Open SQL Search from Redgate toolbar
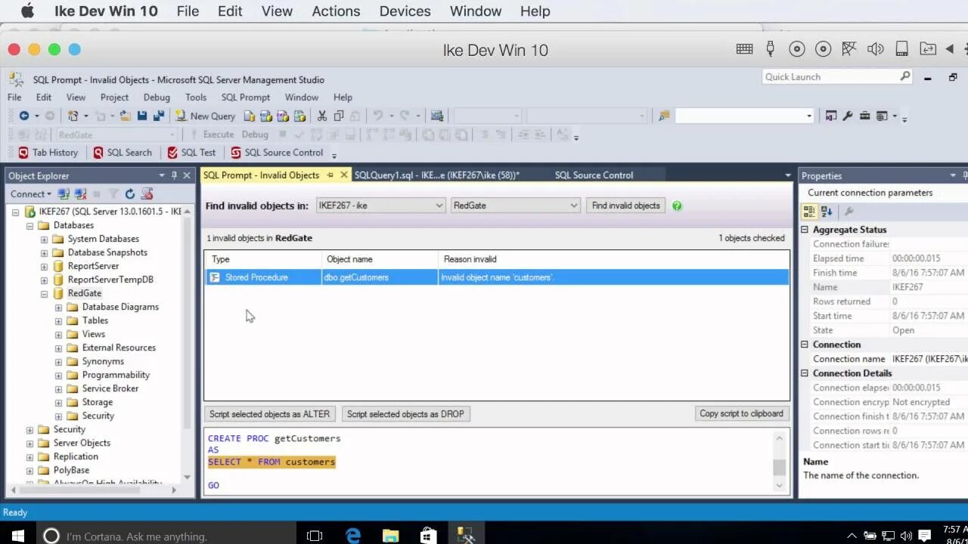968x544 pixels. tap(123, 153)
